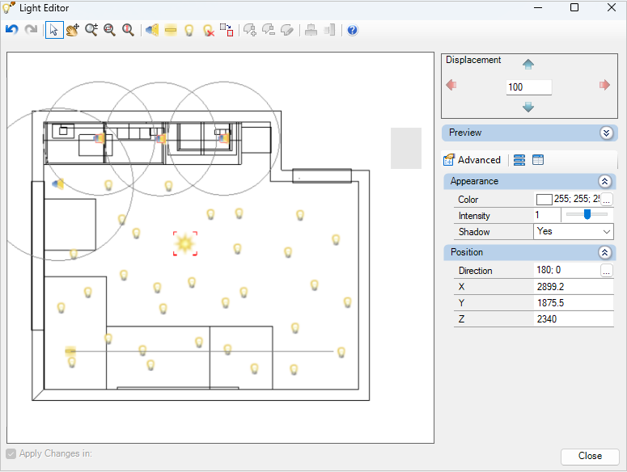Click the Direction value 180; 0
627x472 pixels.
[x=566, y=270]
